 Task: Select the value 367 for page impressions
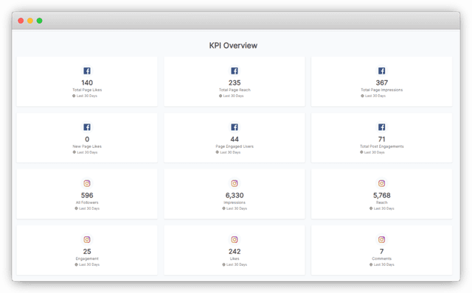coord(382,82)
